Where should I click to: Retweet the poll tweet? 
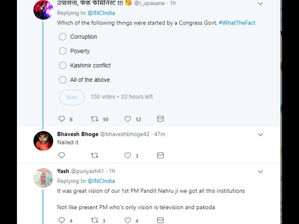pos(95,119)
